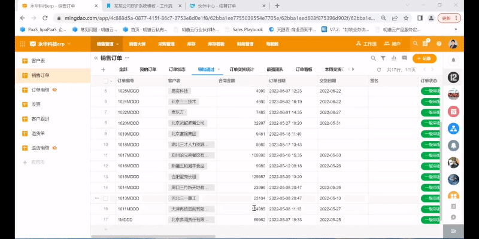Check the row checkbox for 1013MDDD

click(x=106, y=198)
